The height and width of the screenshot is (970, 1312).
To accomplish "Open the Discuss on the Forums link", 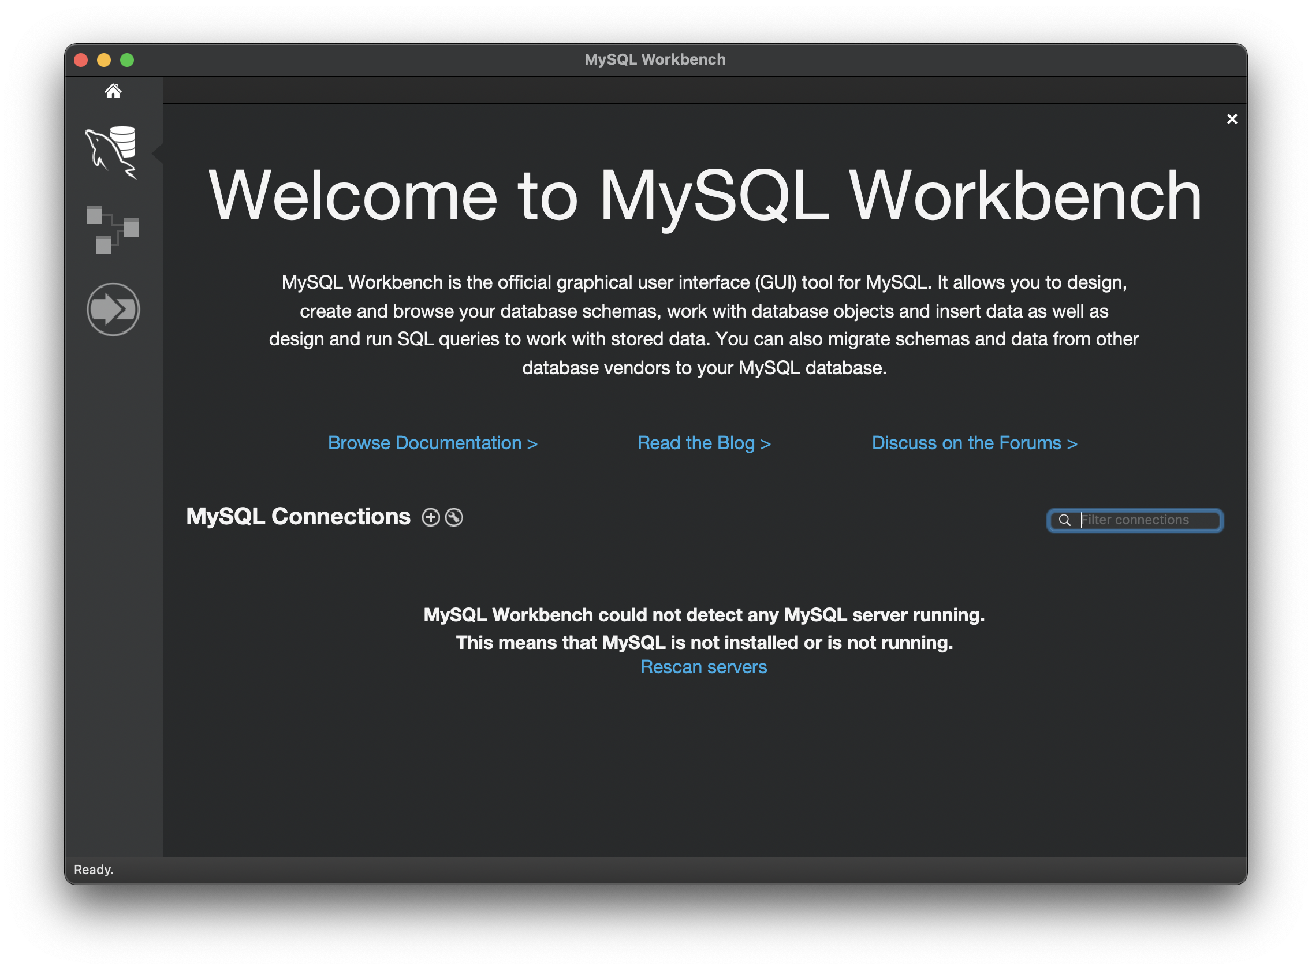I will coord(975,443).
